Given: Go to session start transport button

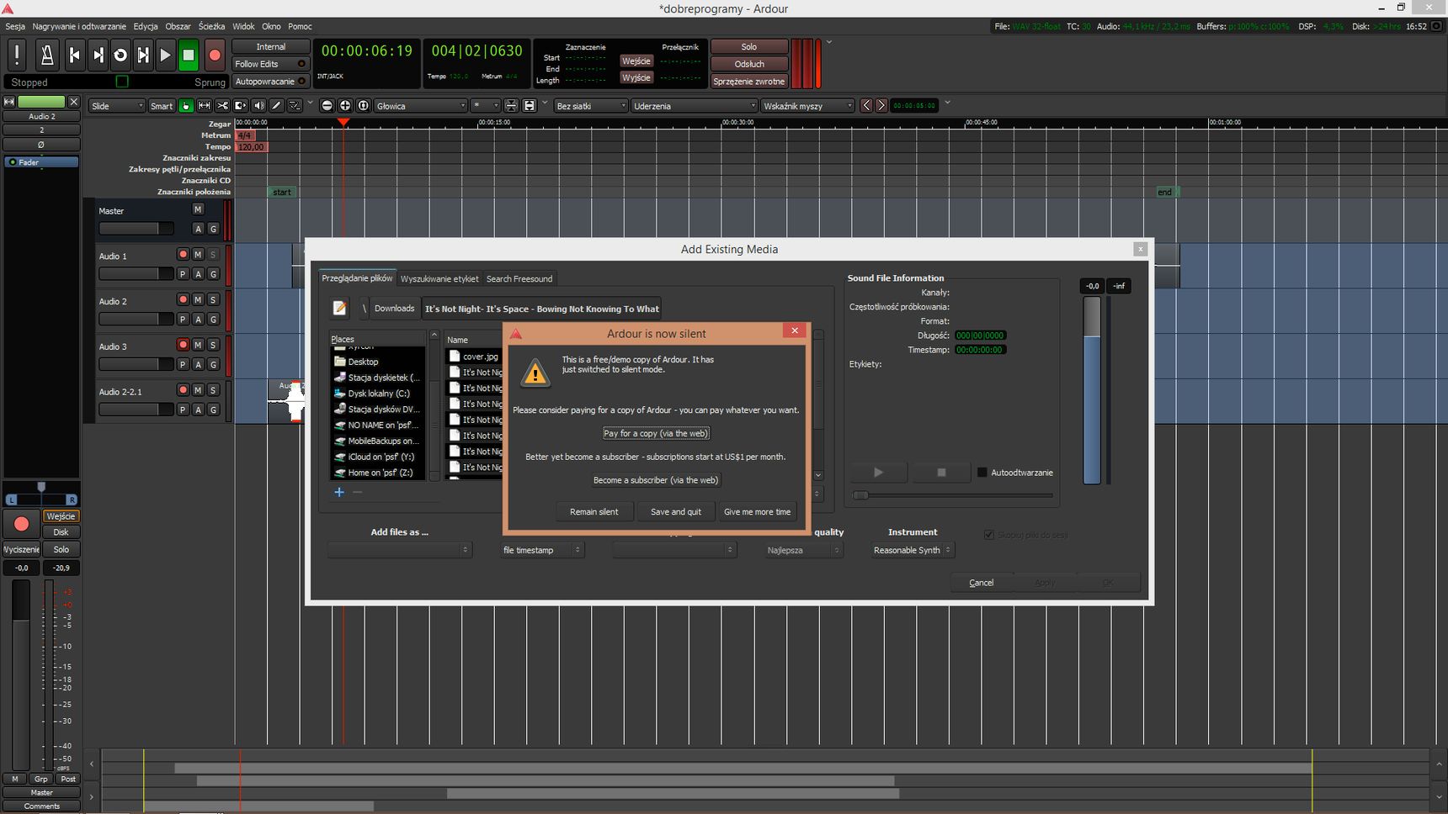Looking at the screenshot, I should (74, 55).
